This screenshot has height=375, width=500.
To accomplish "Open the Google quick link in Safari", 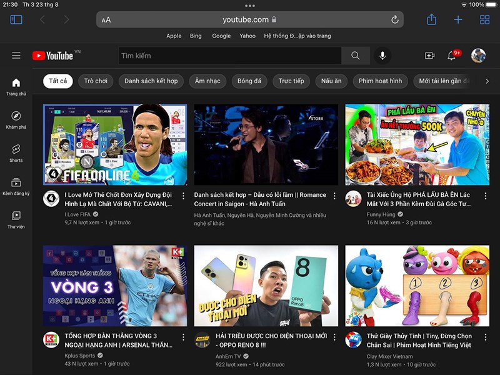I will click(221, 36).
